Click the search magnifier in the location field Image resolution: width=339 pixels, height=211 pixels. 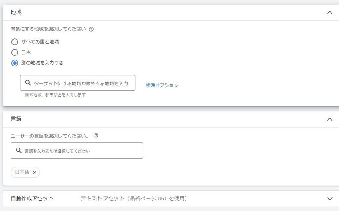click(28, 83)
